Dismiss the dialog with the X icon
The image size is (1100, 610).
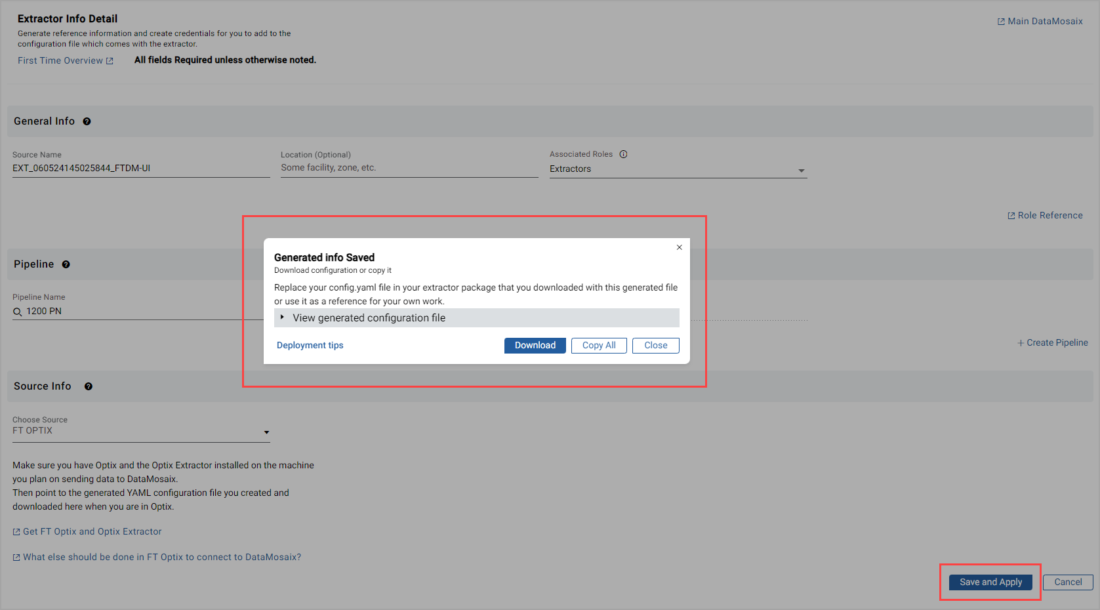click(679, 247)
